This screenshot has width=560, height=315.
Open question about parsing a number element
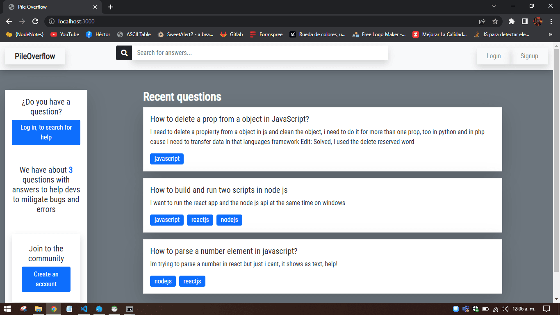[x=224, y=251]
